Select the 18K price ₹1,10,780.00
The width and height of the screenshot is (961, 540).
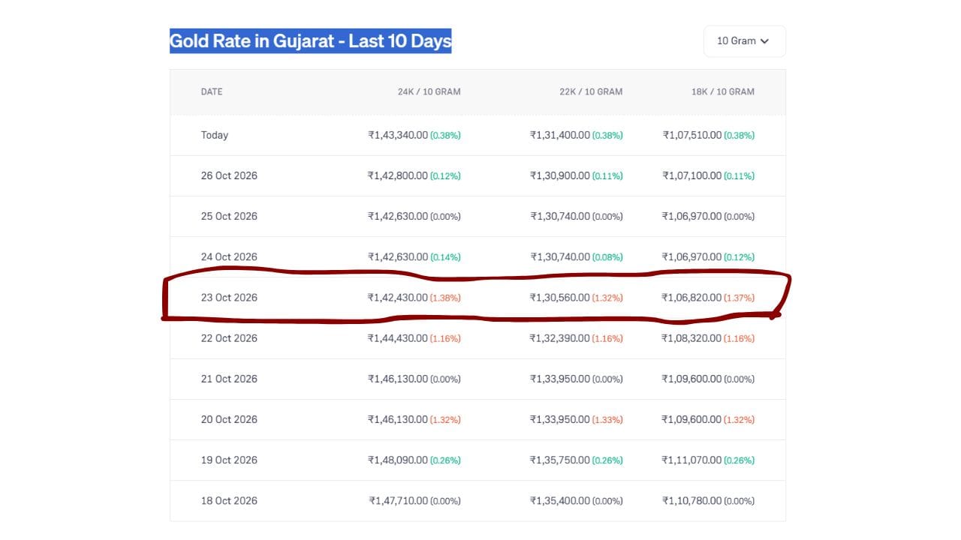point(692,500)
